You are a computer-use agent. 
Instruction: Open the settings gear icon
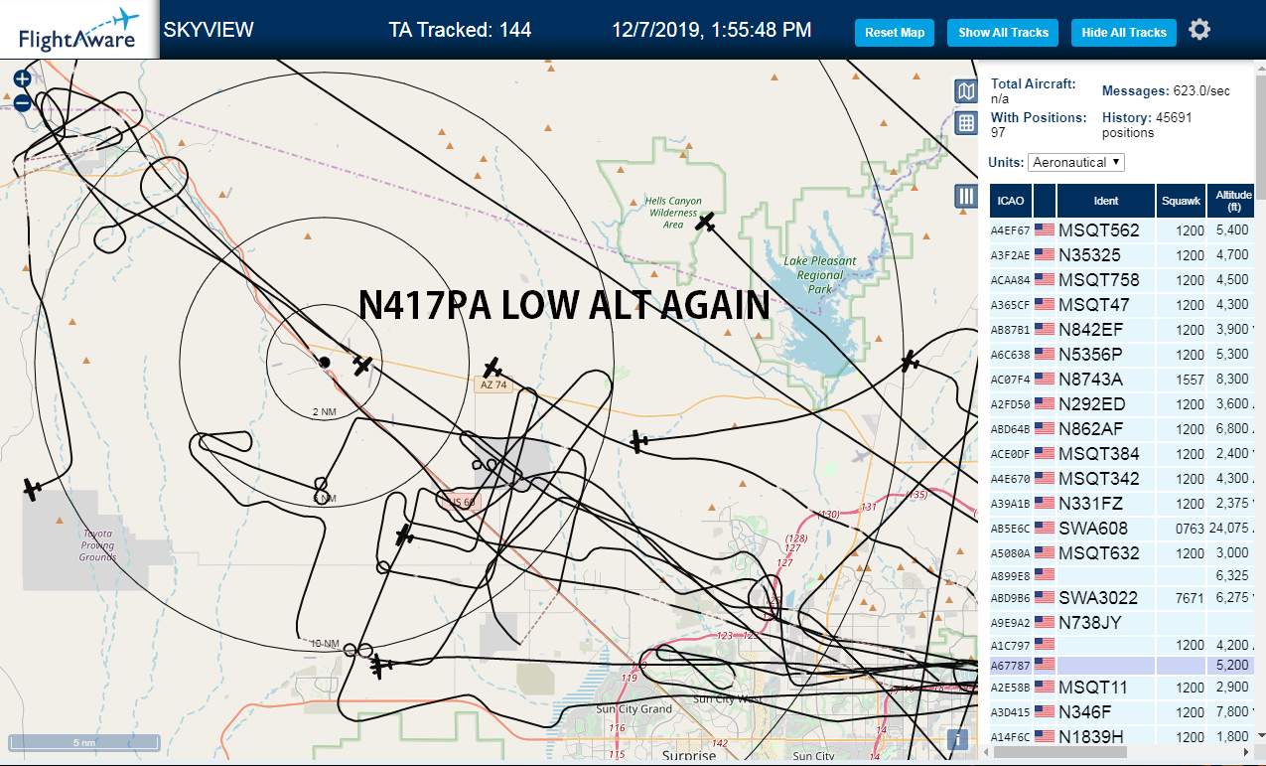pos(1199,30)
